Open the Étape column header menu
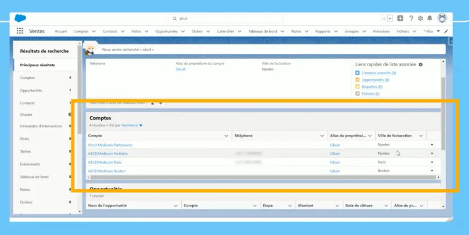 tap(290, 206)
